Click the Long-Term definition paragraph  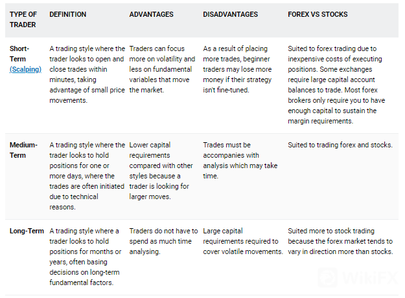tap(87, 257)
